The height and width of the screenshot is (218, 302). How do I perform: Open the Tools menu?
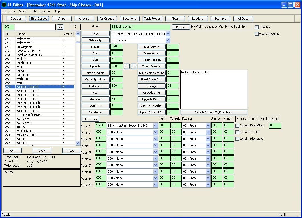click(x=33, y=11)
